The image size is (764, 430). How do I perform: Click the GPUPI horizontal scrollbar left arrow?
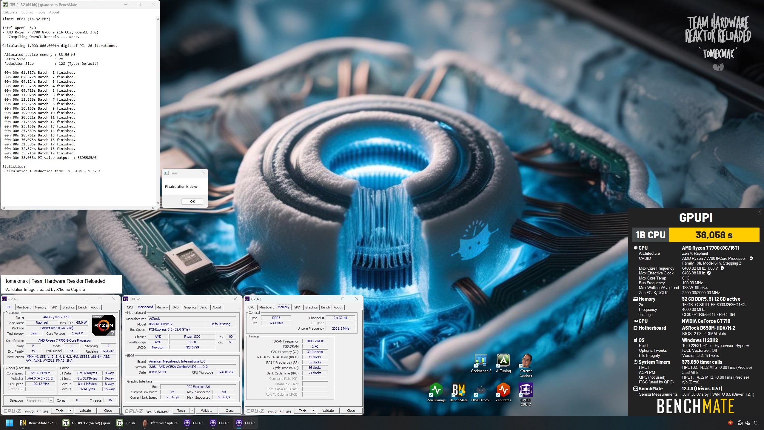[4, 208]
